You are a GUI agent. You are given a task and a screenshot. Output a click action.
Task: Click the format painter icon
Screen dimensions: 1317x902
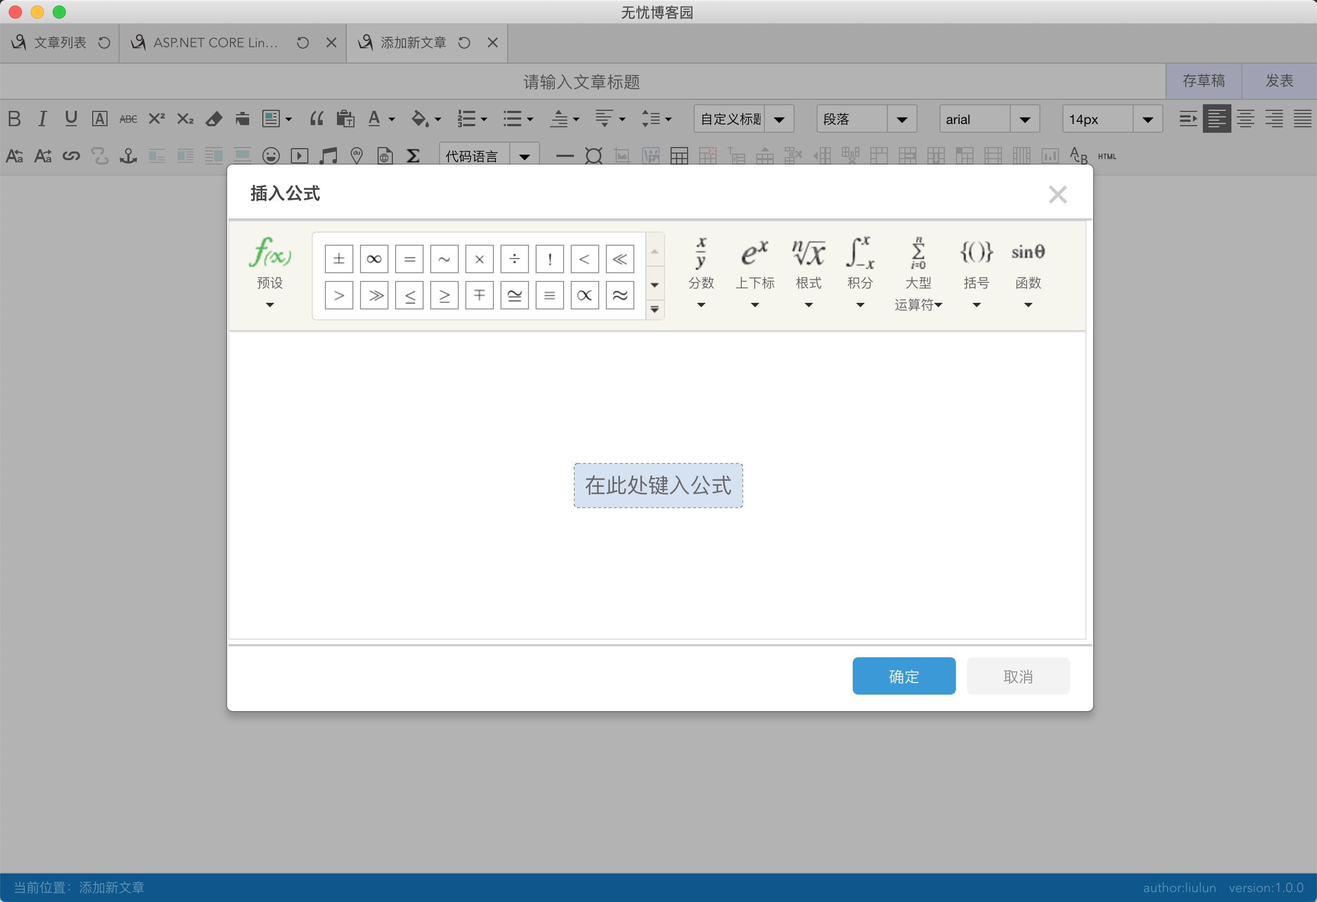[243, 119]
